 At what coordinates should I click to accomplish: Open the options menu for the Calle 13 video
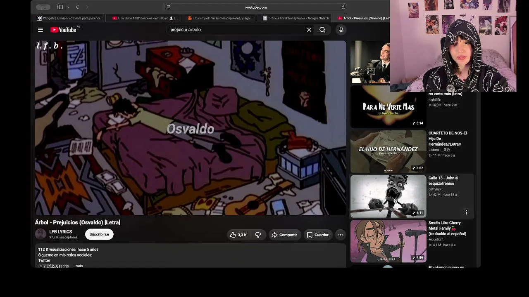[x=466, y=212]
